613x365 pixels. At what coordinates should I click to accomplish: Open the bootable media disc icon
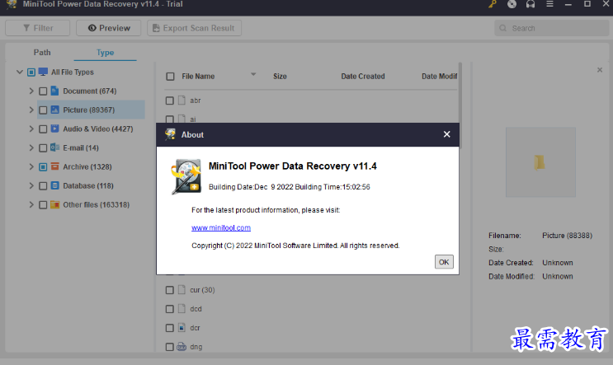pyautogui.click(x=512, y=4)
